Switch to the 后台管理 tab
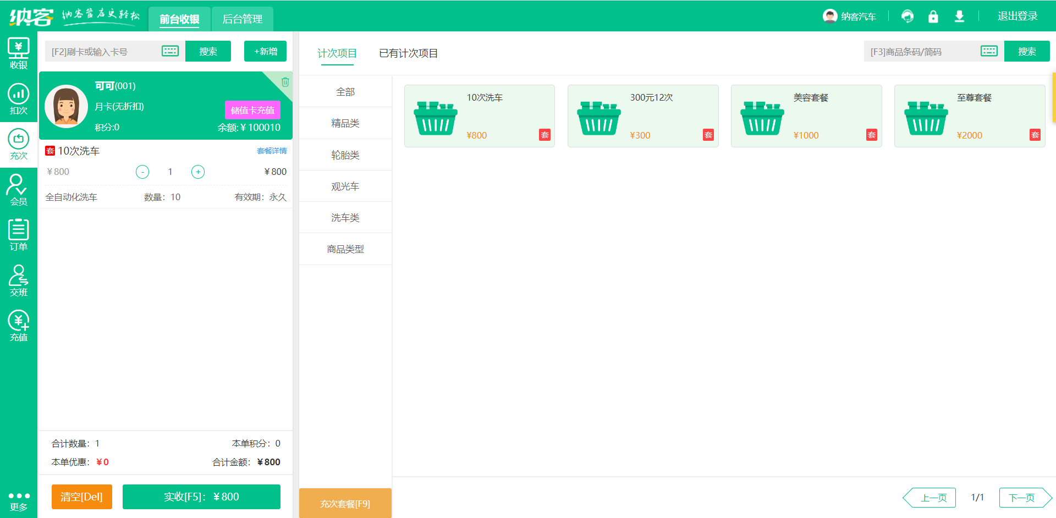This screenshot has width=1056, height=518. click(x=243, y=19)
